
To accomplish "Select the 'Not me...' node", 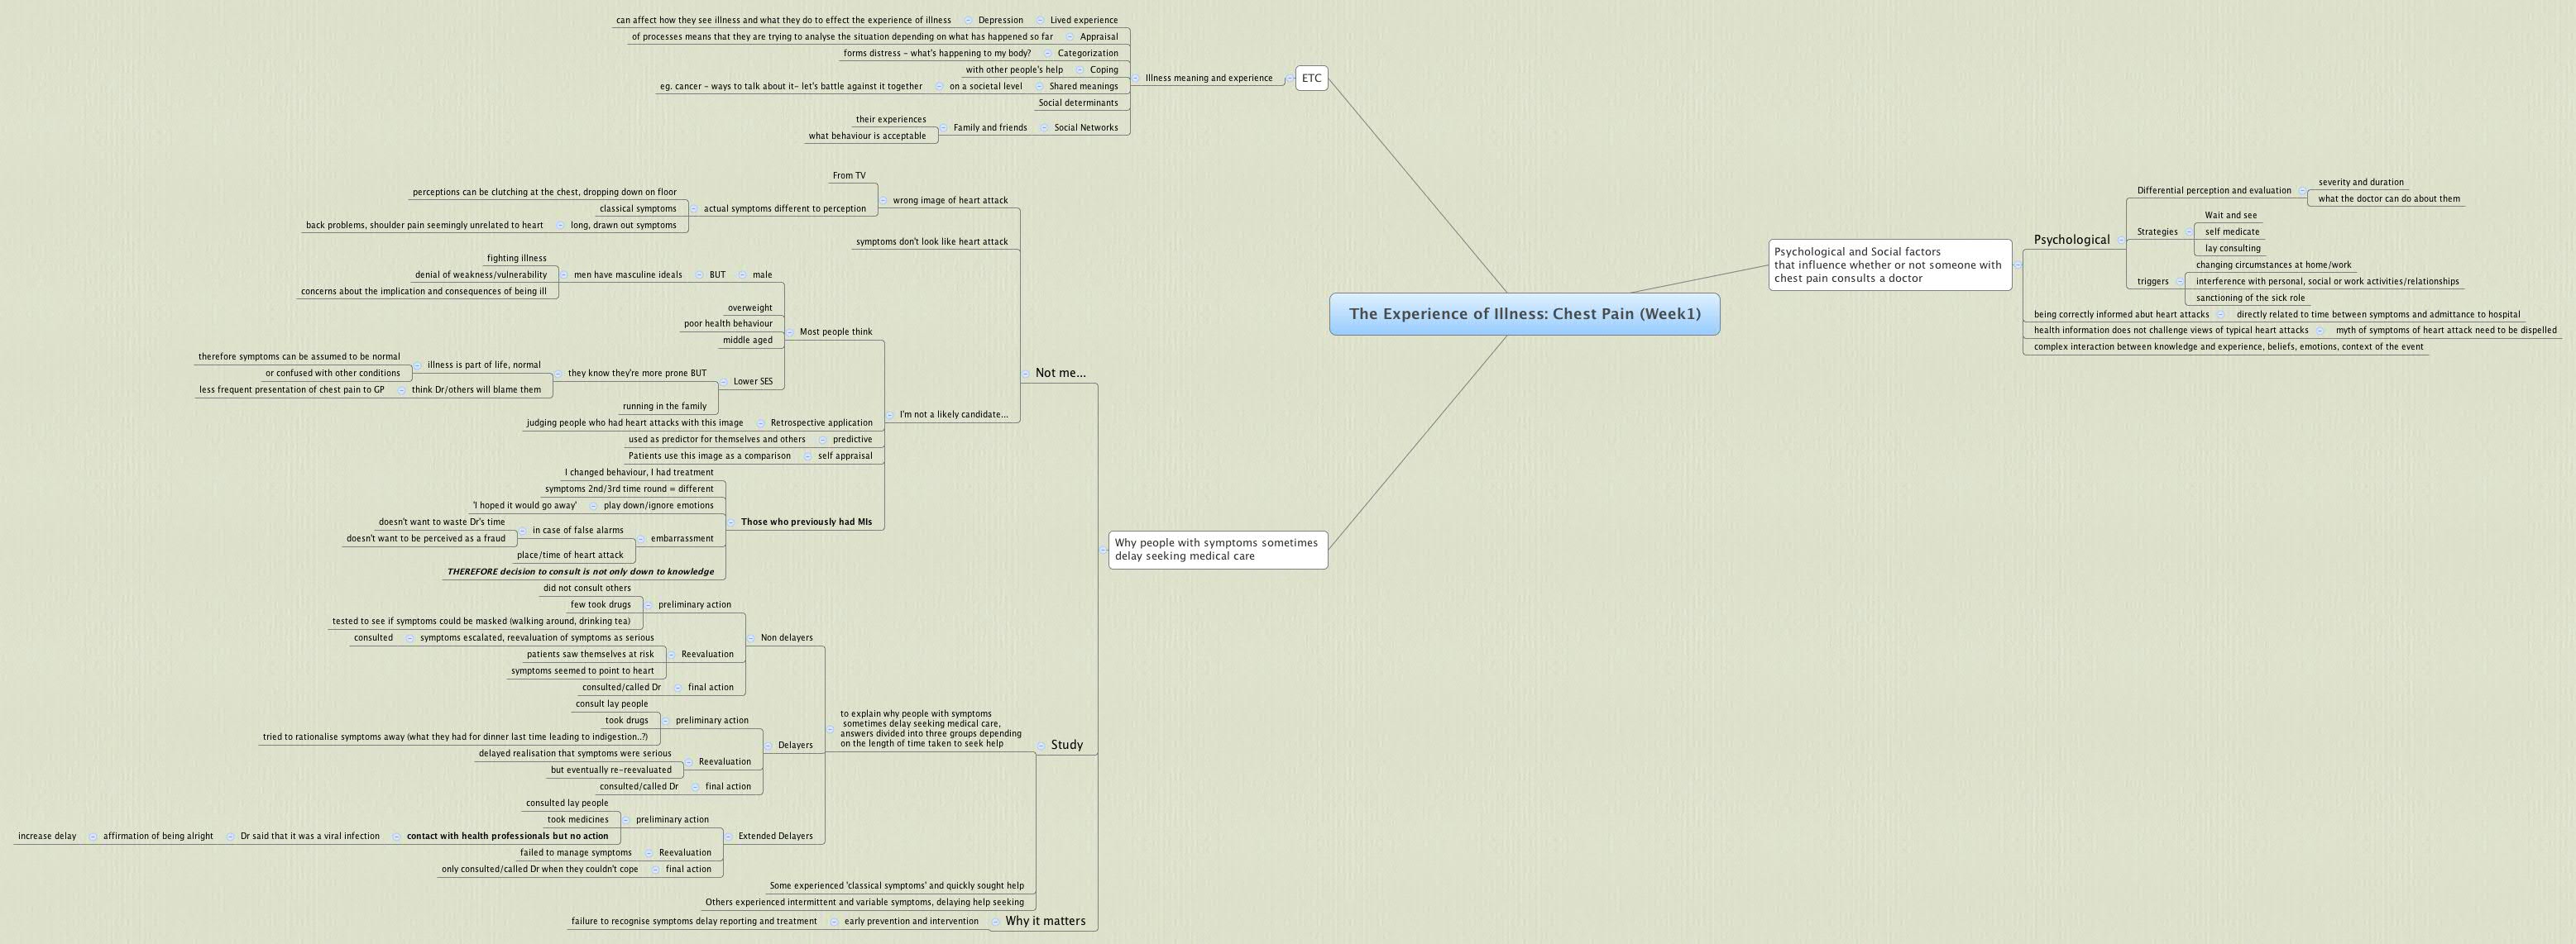I will (x=1060, y=373).
